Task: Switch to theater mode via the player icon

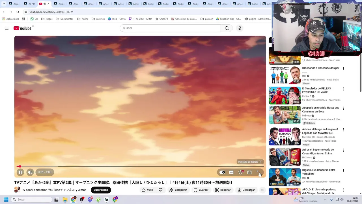Action: coord(249,172)
